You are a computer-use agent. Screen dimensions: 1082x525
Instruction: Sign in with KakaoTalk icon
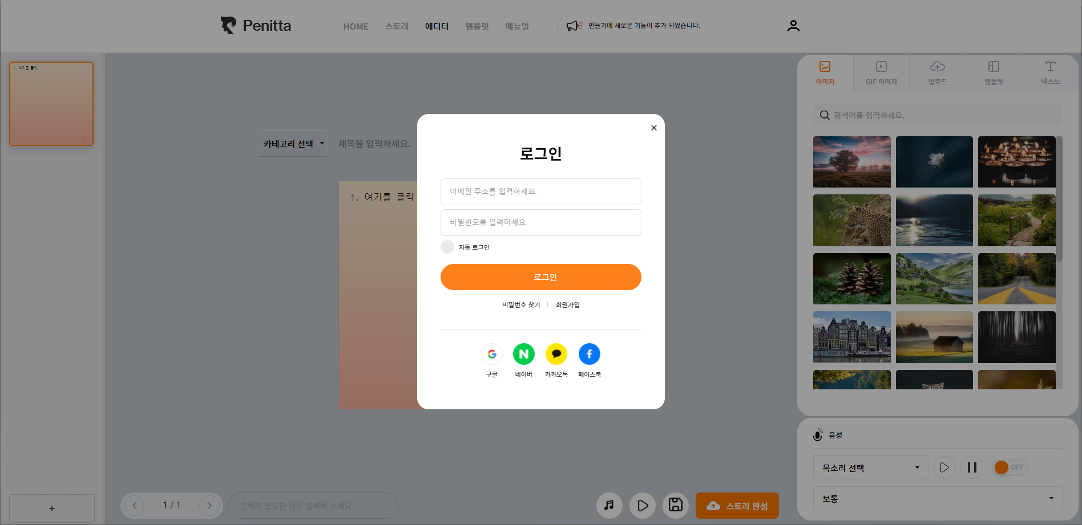click(556, 354)
